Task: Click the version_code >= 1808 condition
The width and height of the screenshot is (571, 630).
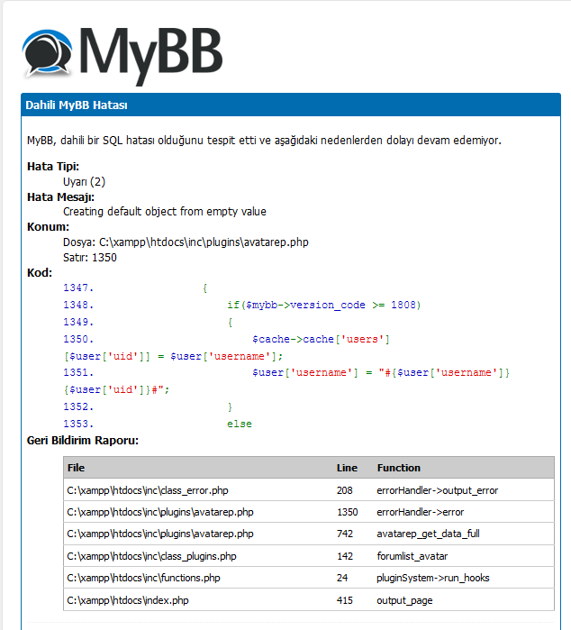Action: coord(323,305)
